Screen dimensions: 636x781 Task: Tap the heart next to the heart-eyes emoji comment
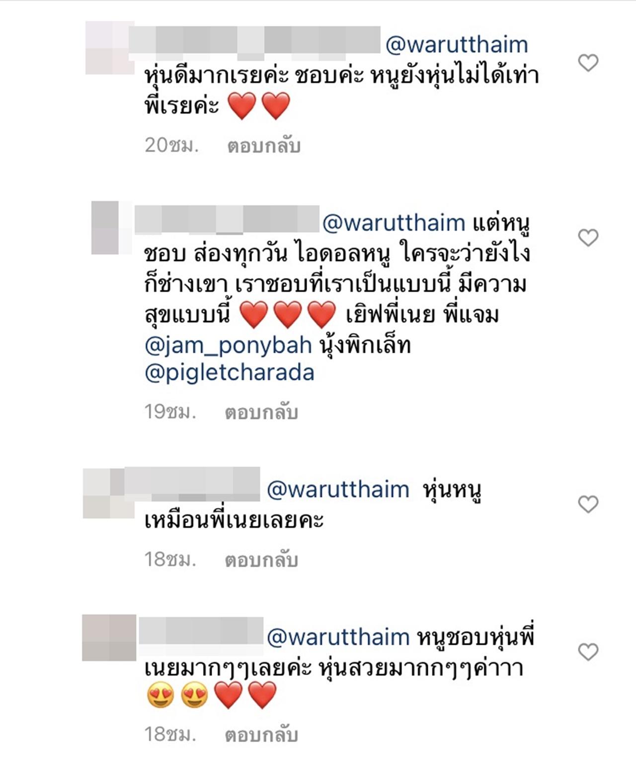588,652
